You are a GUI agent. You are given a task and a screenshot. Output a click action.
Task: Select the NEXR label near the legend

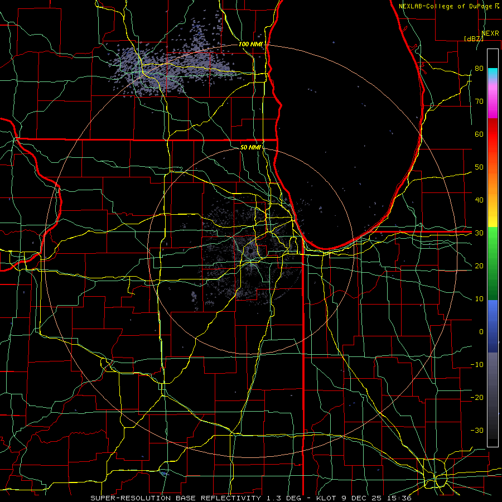490,33
